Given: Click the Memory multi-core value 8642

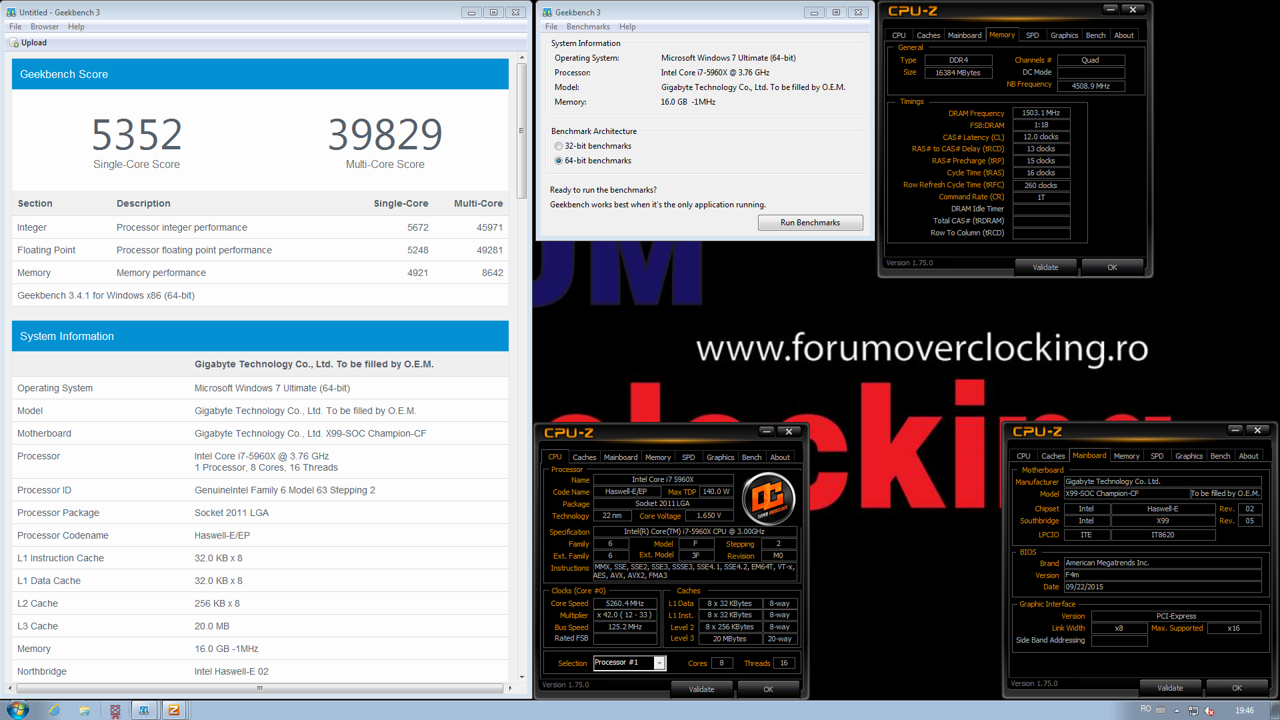Looking at the screenshot, I should click(x=492, y=273).
